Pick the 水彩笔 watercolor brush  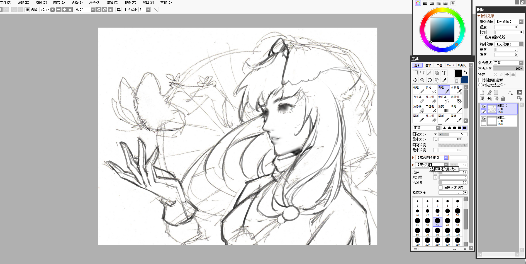456,90
